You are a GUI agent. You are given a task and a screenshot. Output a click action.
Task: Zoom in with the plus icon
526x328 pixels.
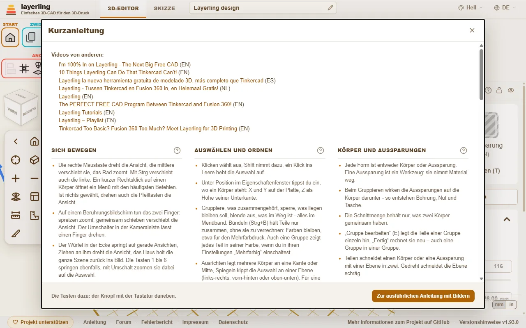tap(16, 178)
